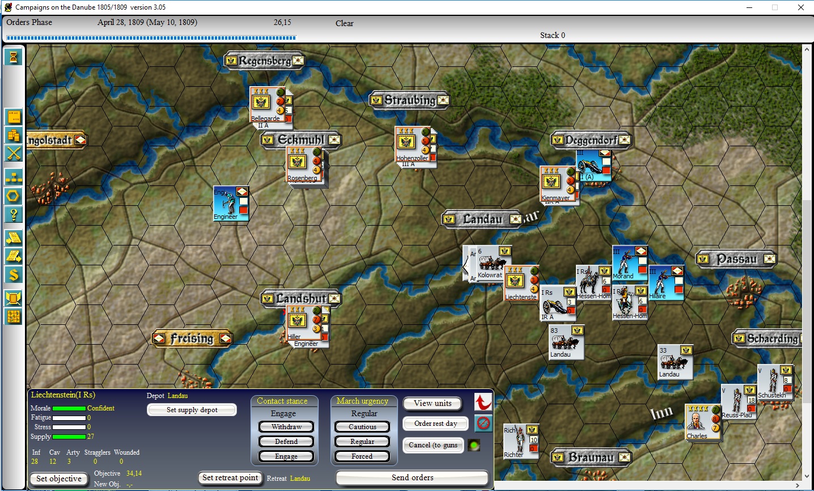
Task: Click Cancel (to guns button
Action: (433, 445)
